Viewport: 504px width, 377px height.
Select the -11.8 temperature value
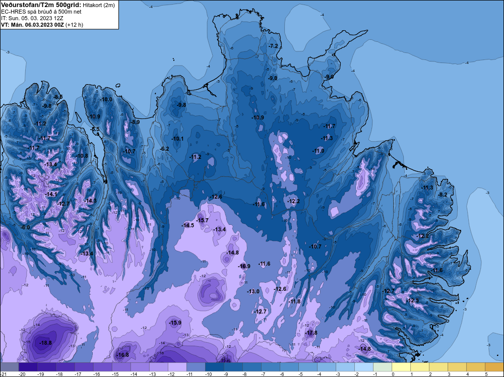point(294,301)
